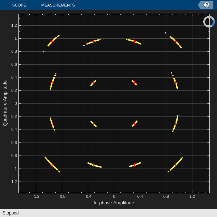Click the arrow edge beside help icon

(x=199, y=5)
